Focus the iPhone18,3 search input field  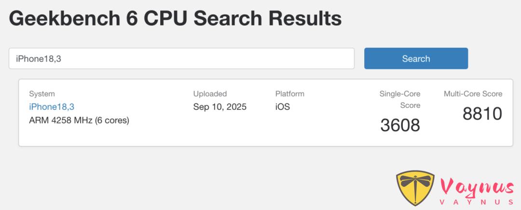pyautogui.click(x=181, y=58)
